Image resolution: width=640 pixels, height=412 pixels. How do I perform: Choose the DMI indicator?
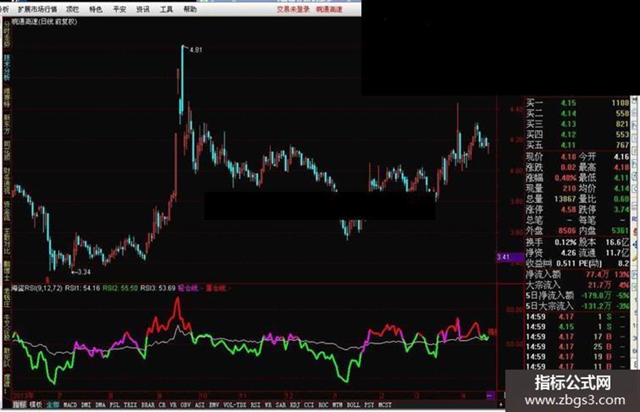86,405
